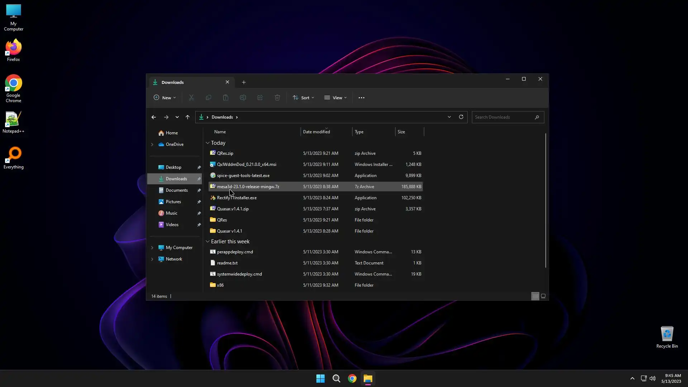Click the Search Downloads field
Image resolution: width=688 pixels, height=387 pixels.
(503, 117)
